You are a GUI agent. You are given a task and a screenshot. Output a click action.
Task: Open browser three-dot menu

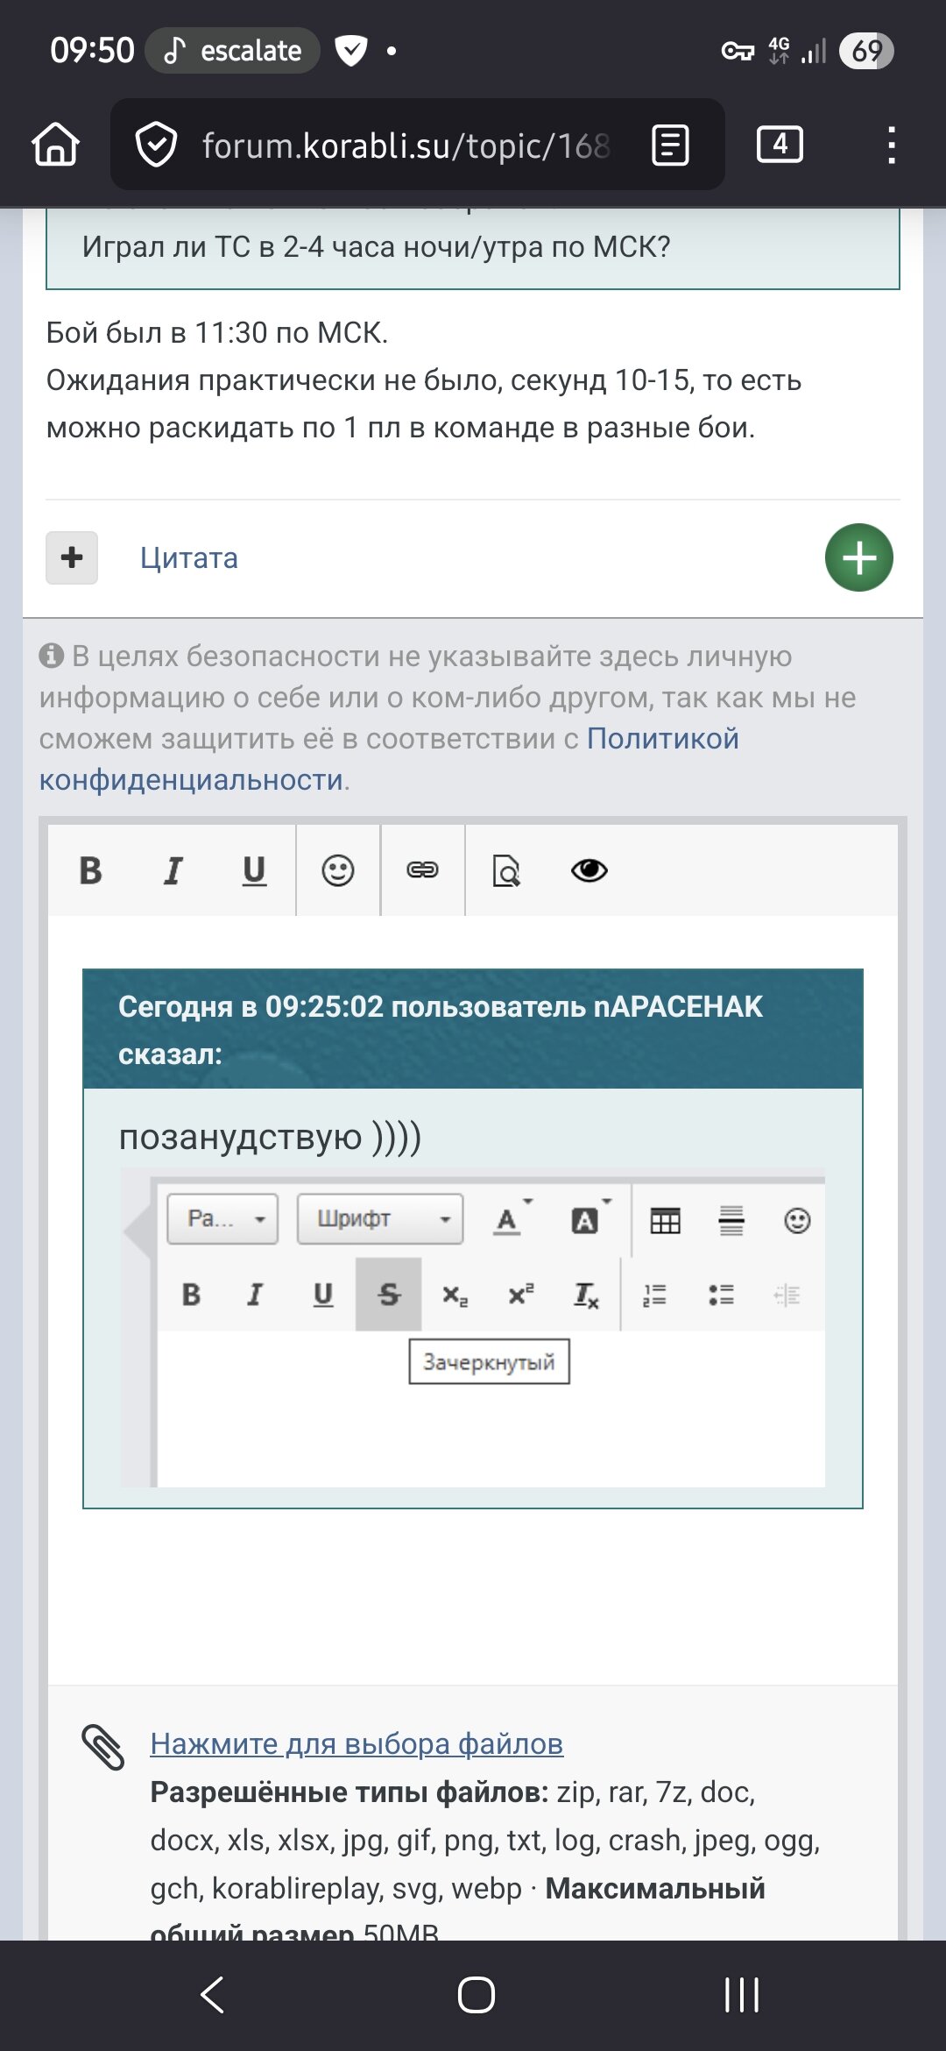tap(891, 145)
